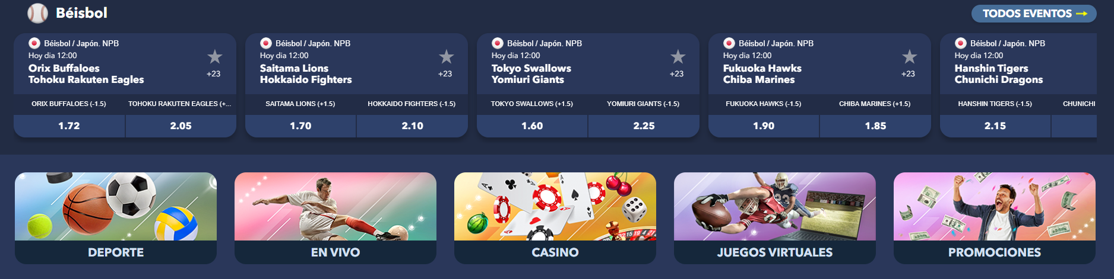Image resolution: width=1114 pixels, height=279 pixels.
Task: Open +23 additional markets on Fukuoka Hawks
Action: coord(908,74)
